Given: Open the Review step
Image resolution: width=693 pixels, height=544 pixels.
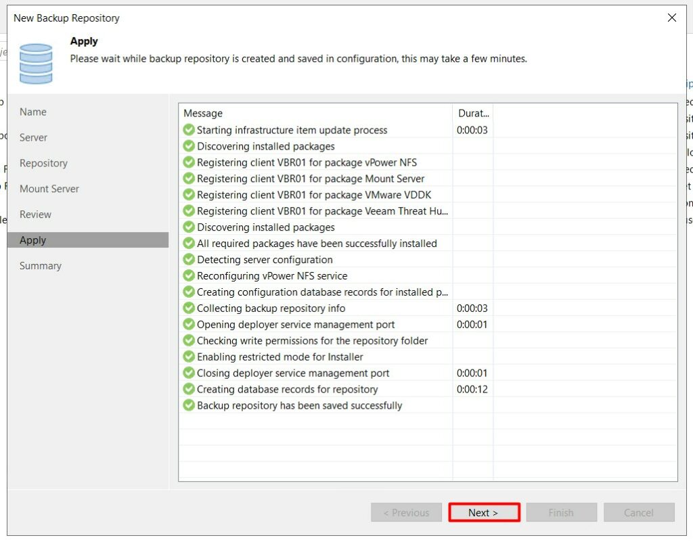Looking at the screenshot, I should click(35, 214).
